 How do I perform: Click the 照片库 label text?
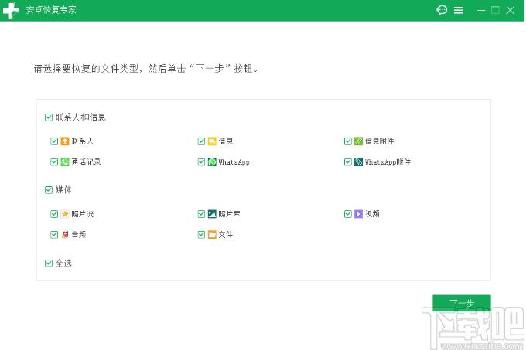tap(229, 214)
